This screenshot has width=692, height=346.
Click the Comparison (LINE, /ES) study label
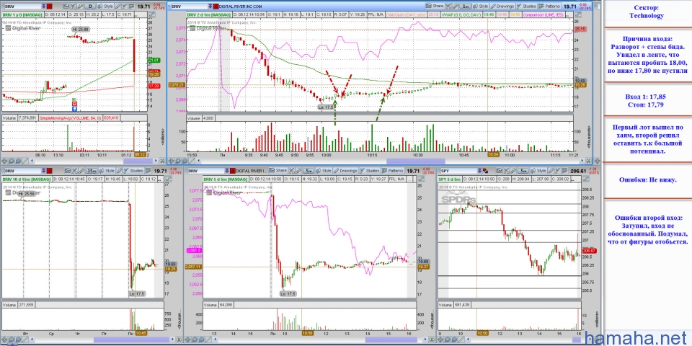coord(544,14)
